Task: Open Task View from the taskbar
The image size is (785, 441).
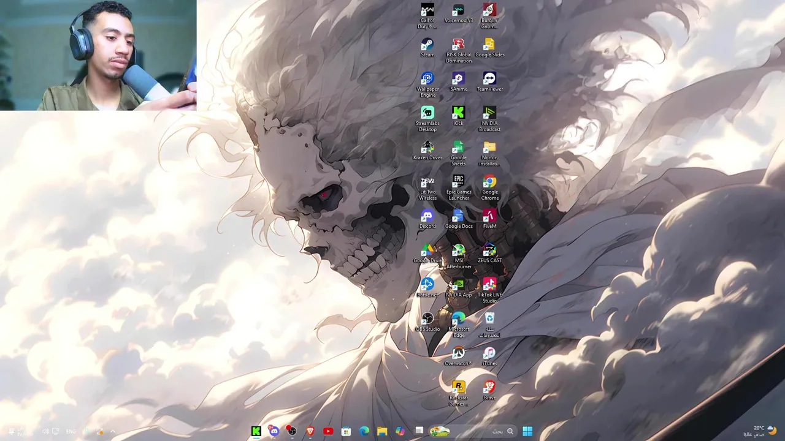Action: [419, 431]
